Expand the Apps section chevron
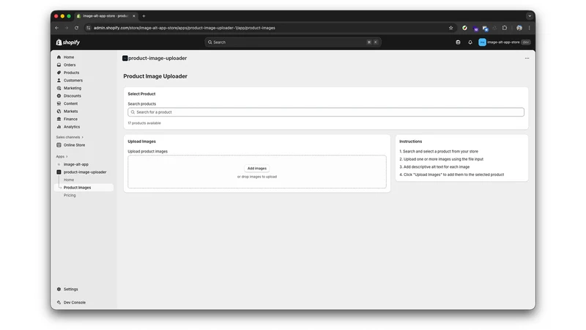 coord(67,156)
